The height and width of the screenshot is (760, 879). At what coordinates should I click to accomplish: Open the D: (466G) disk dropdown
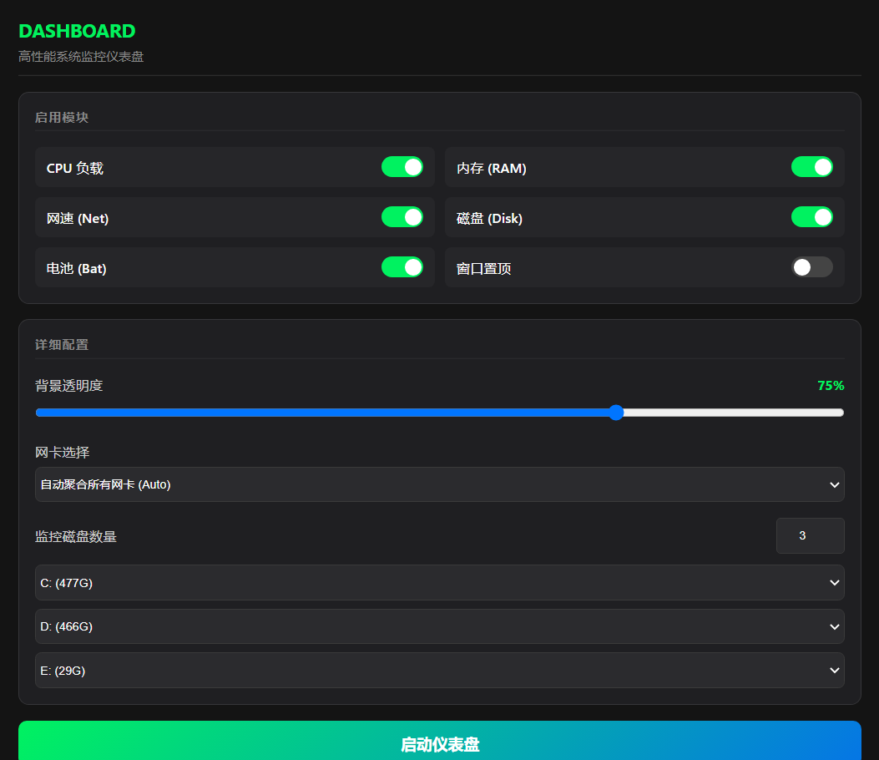point(439,626)
